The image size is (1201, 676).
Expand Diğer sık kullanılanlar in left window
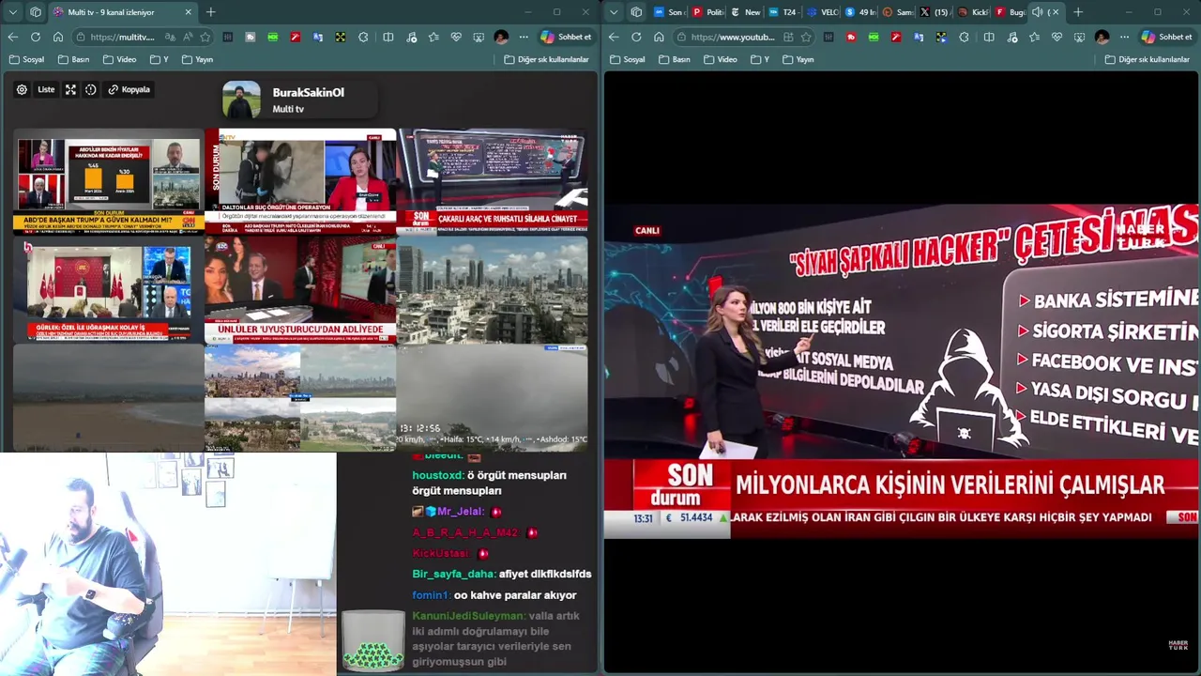pyautogui.click(x=546, y=59)
